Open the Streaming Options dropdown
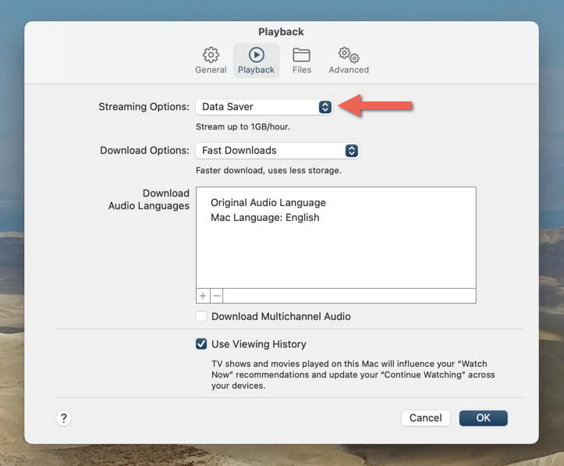The width and height of the screenshot is (564, 466). coord(264,107)
